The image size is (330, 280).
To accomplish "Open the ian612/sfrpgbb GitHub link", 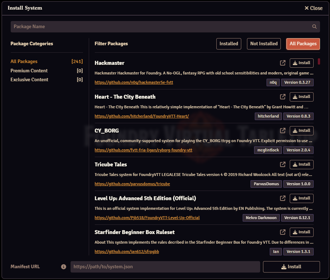I will 127,252.
